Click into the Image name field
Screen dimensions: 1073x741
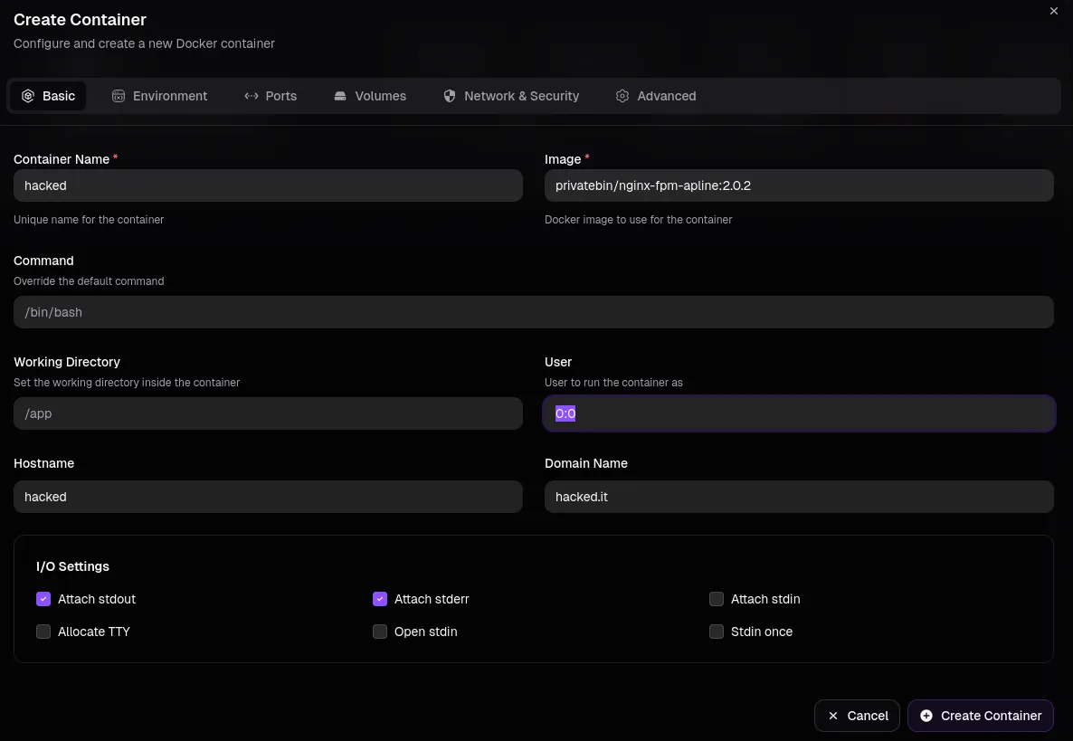coord(799,185)
